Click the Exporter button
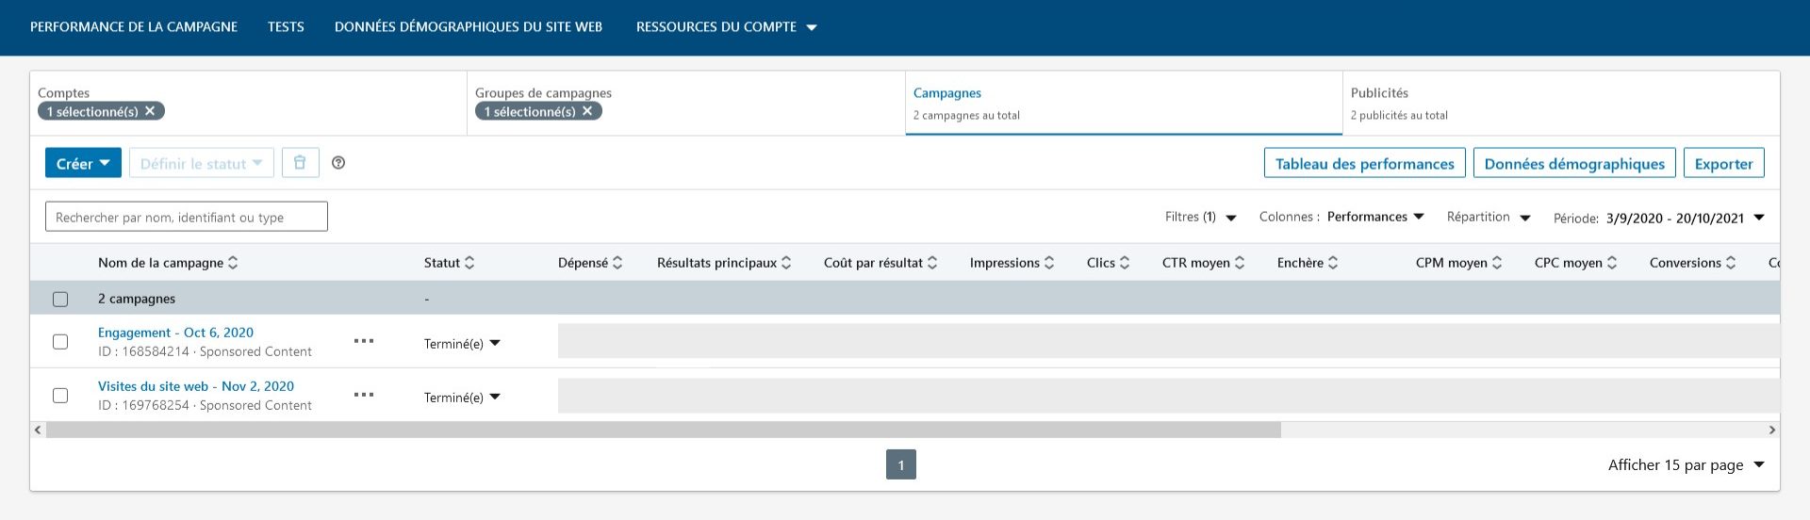This screenshot has width=1810, height=520. point(1722,163)
